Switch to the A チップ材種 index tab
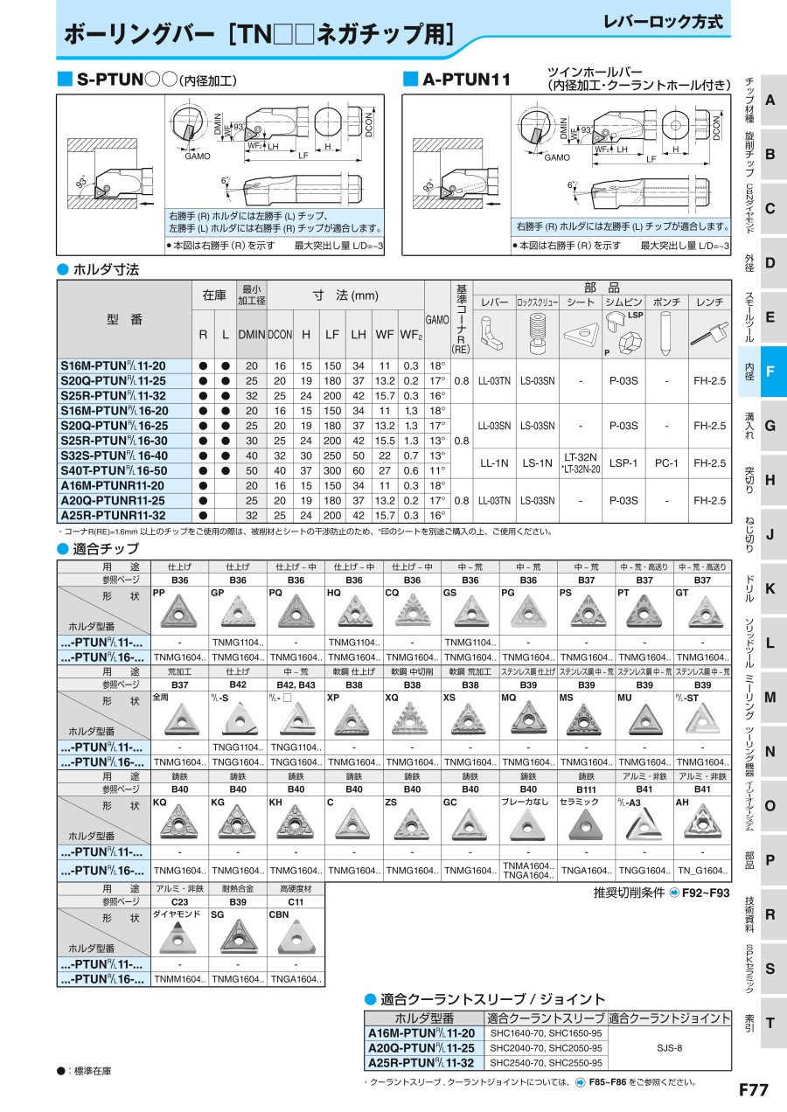This screenshot has height=1112, width=787. coord(770,100)
